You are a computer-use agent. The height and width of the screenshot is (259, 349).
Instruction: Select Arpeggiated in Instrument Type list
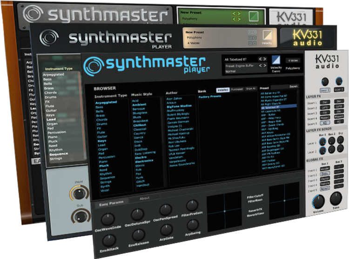point(106,103)
